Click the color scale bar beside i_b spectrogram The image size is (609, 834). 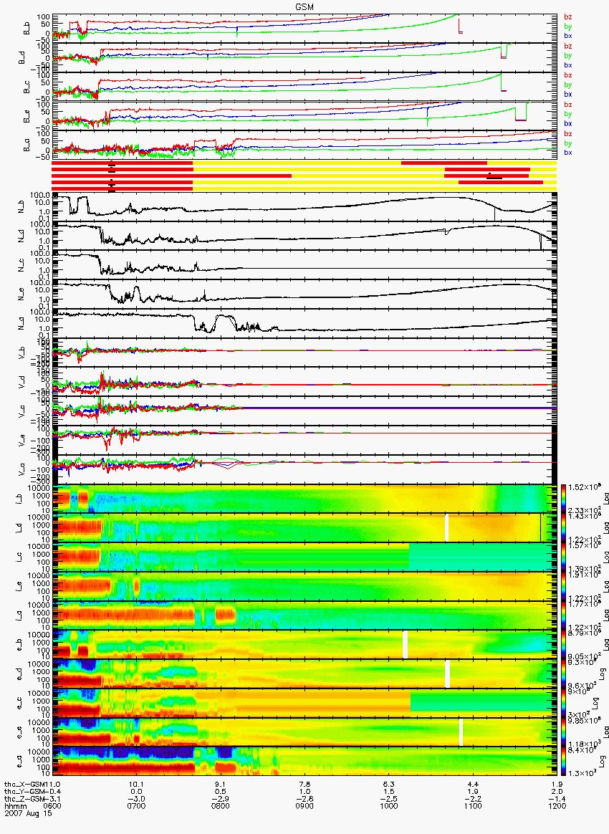[x=563, y=499]
